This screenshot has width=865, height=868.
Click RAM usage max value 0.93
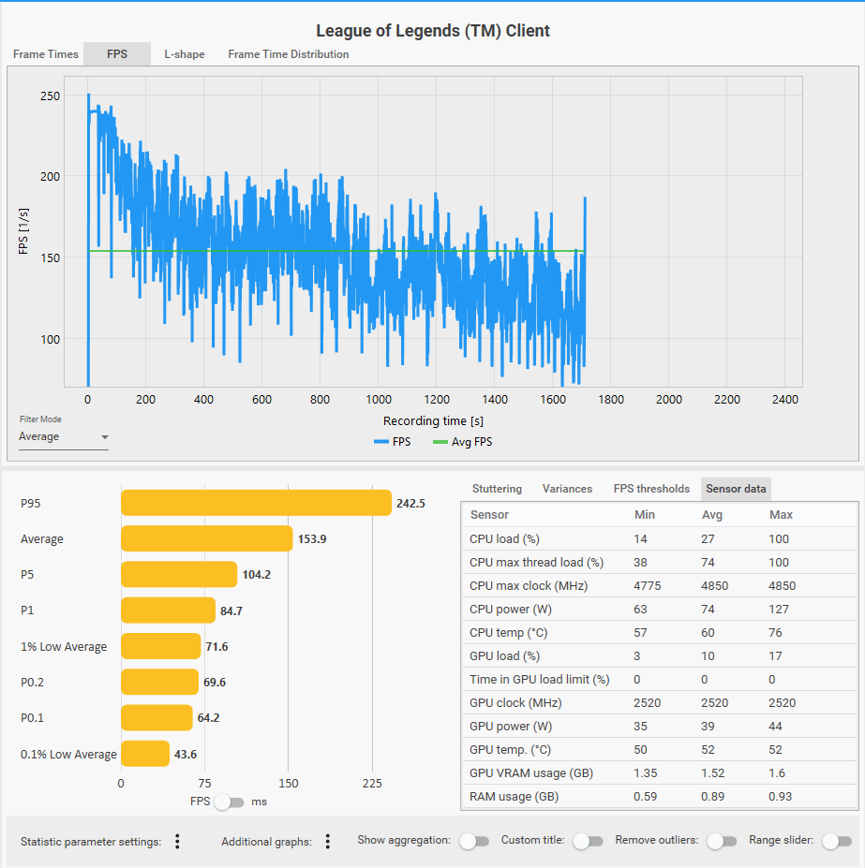(781, 797)
